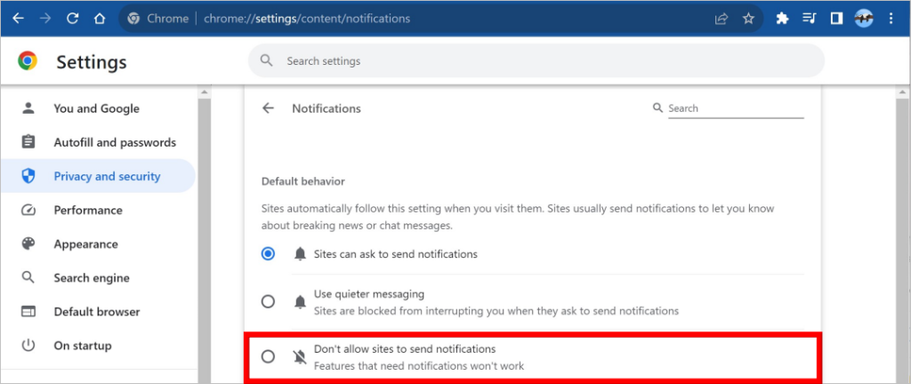Focus the Notifications search field

pos(736,108)
